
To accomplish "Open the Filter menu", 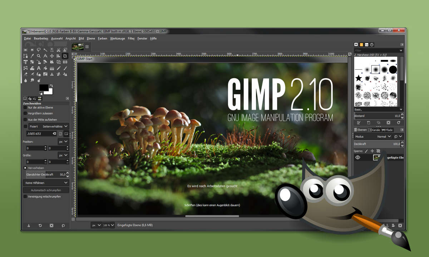I will pyautogui.click(x=131, y=39).
